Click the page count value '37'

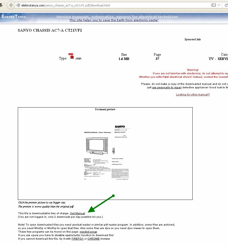point(157,59)
